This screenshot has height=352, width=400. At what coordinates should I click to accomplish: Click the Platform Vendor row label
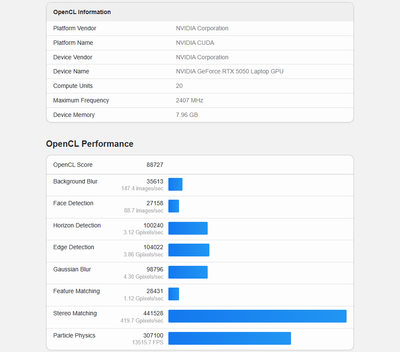[75, 28]
